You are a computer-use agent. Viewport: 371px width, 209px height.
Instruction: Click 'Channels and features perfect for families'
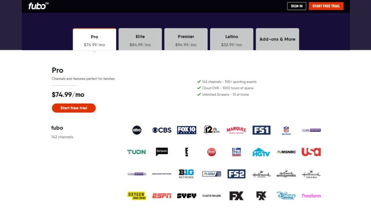(83, 79)
